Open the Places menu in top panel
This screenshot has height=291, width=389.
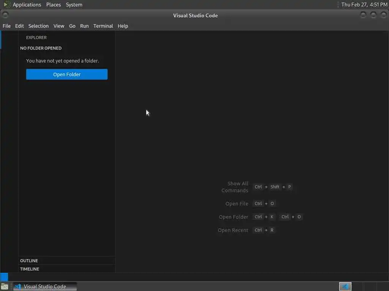coord(54,5)
